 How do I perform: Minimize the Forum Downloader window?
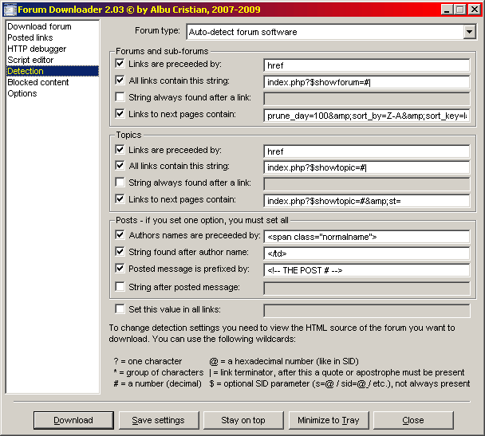447,10
